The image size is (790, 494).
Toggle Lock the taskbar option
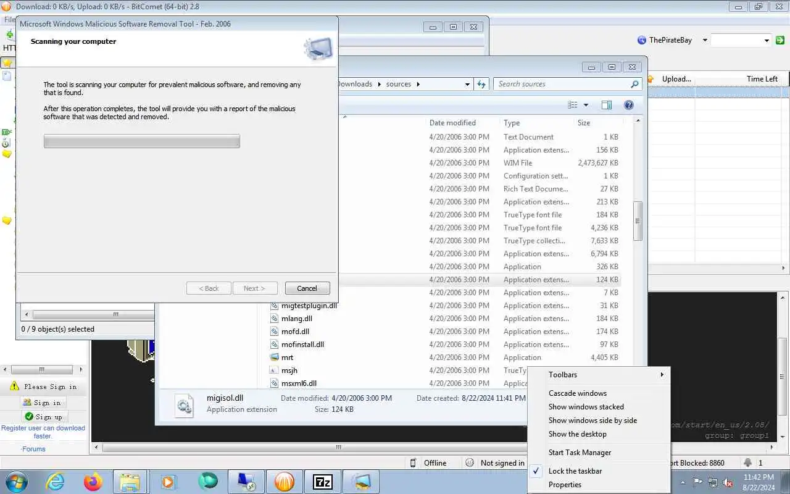[x=575, y=471]
